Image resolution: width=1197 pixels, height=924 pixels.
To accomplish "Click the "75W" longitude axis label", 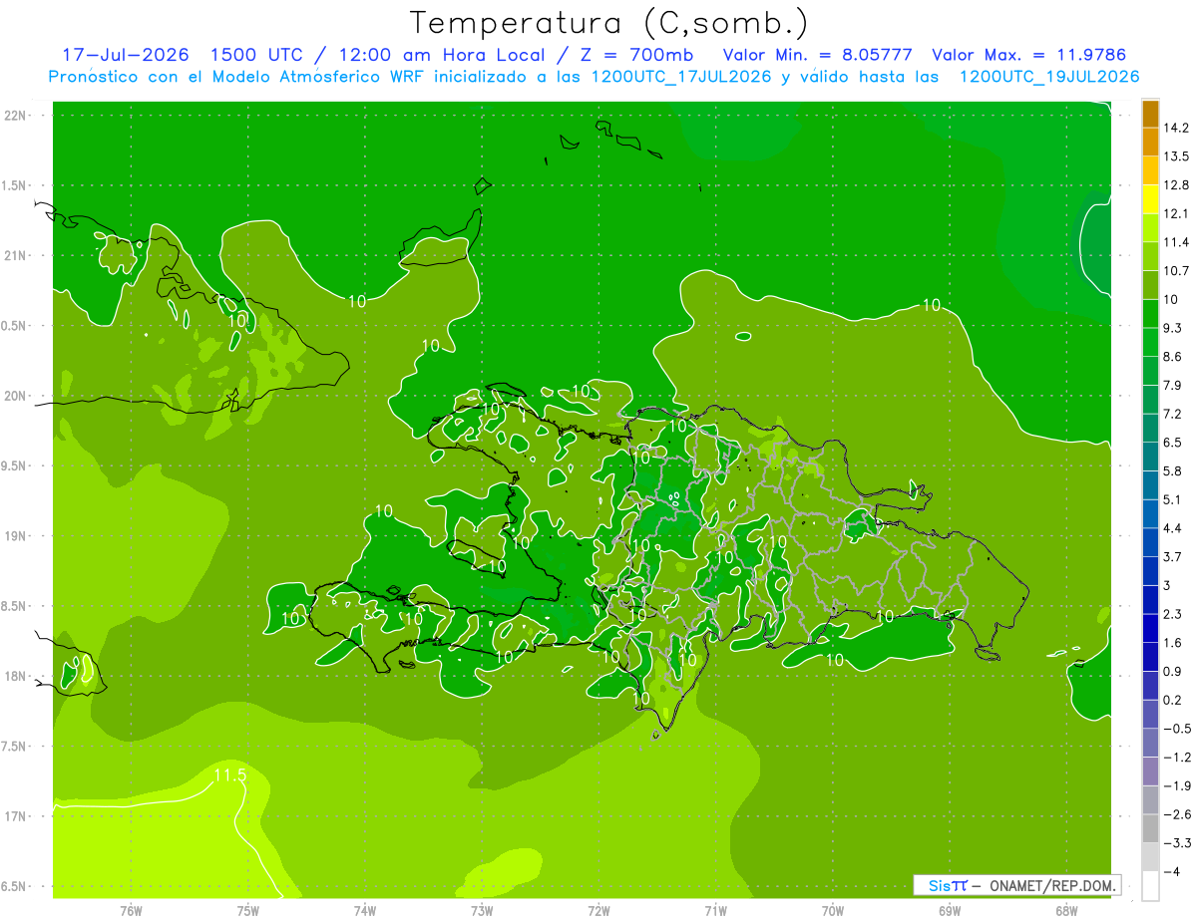I will pyautogui.click(x=248, y=911).
